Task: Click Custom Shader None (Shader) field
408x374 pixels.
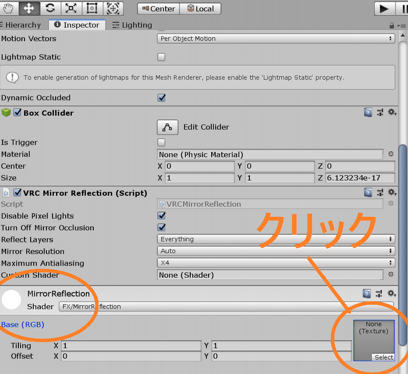Action: [x=270, y=275]
